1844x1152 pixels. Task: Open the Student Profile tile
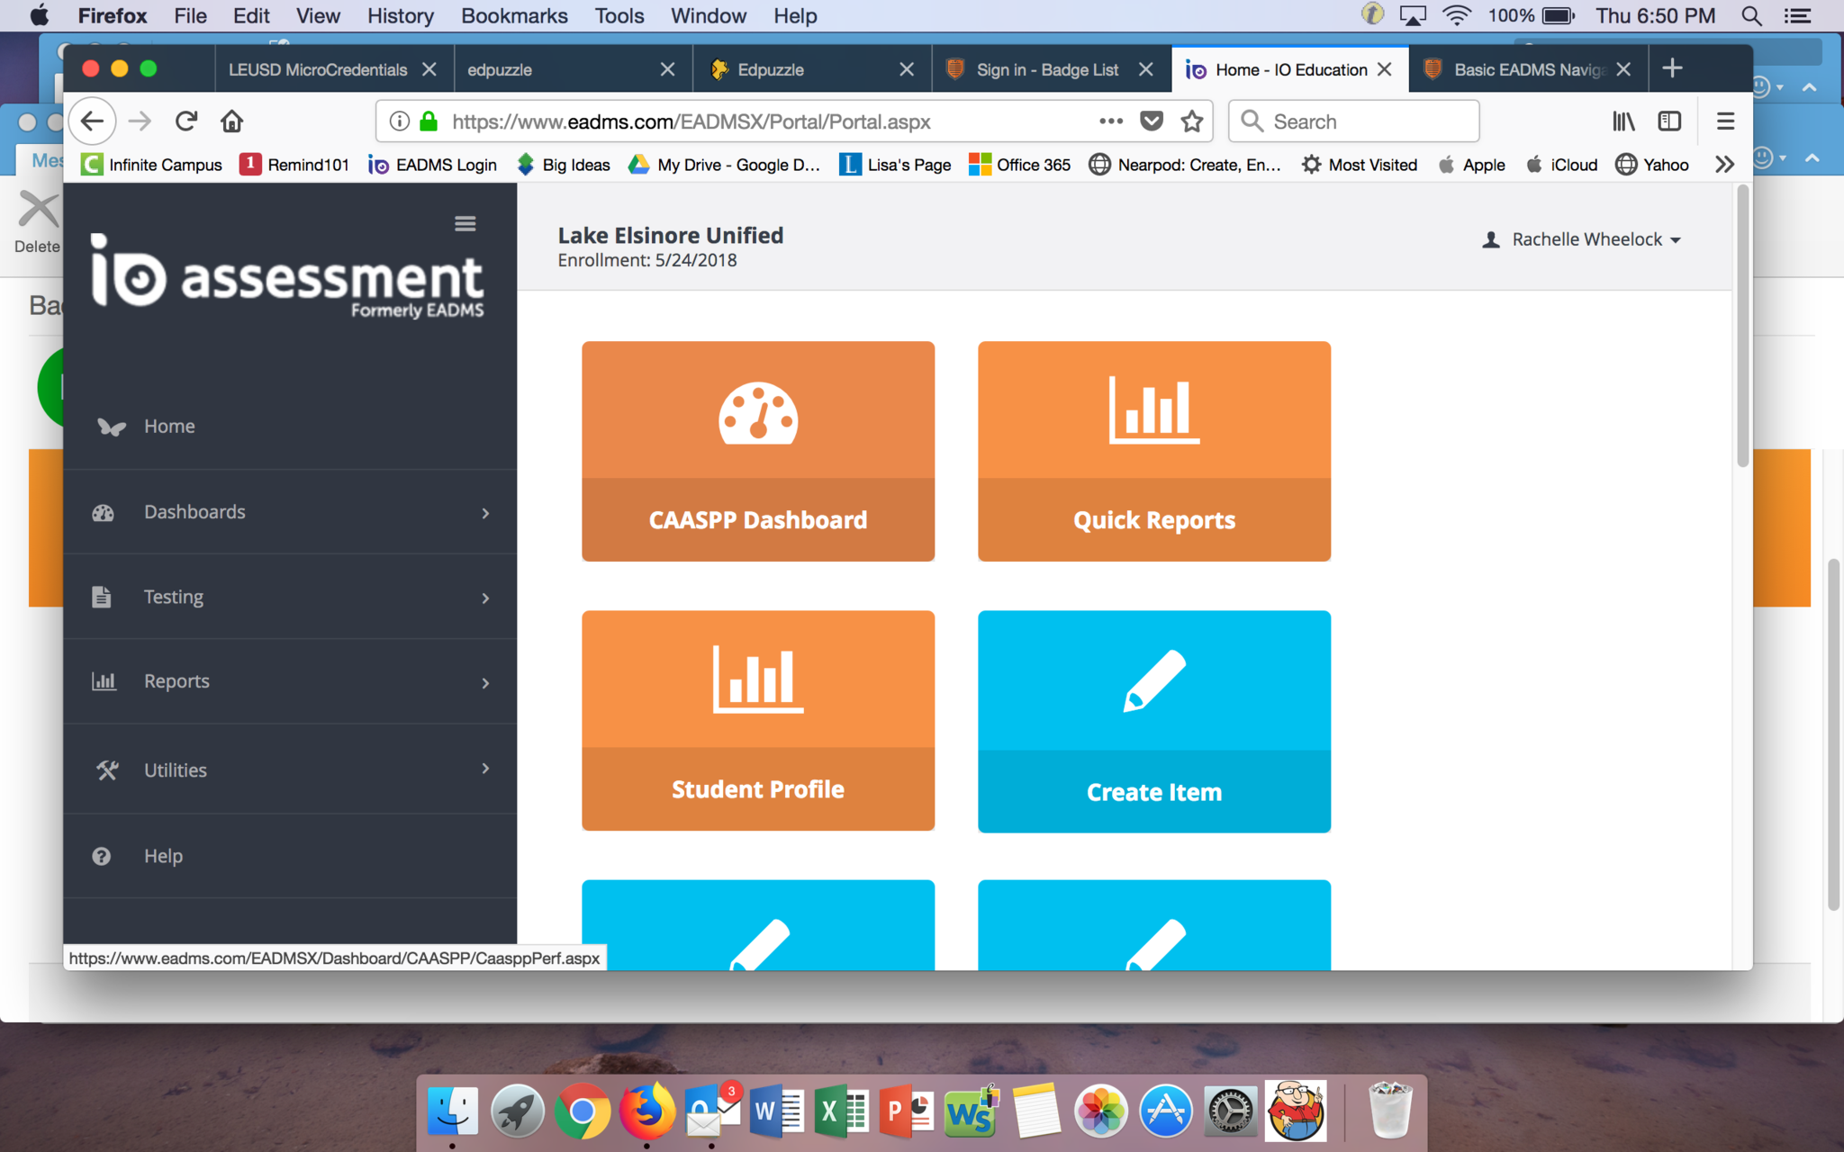click(x=757, y=720)
